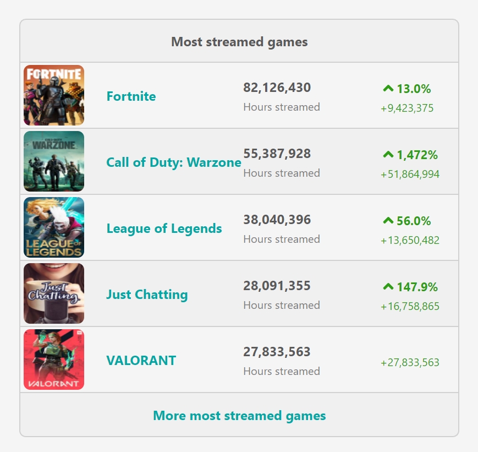Click More most streamed games link
This screenshot has height=452, width=478.
[x=239, y=416]
